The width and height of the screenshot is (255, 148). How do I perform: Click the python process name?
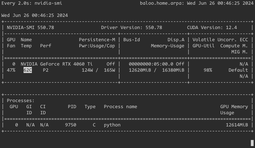point(112,125)
